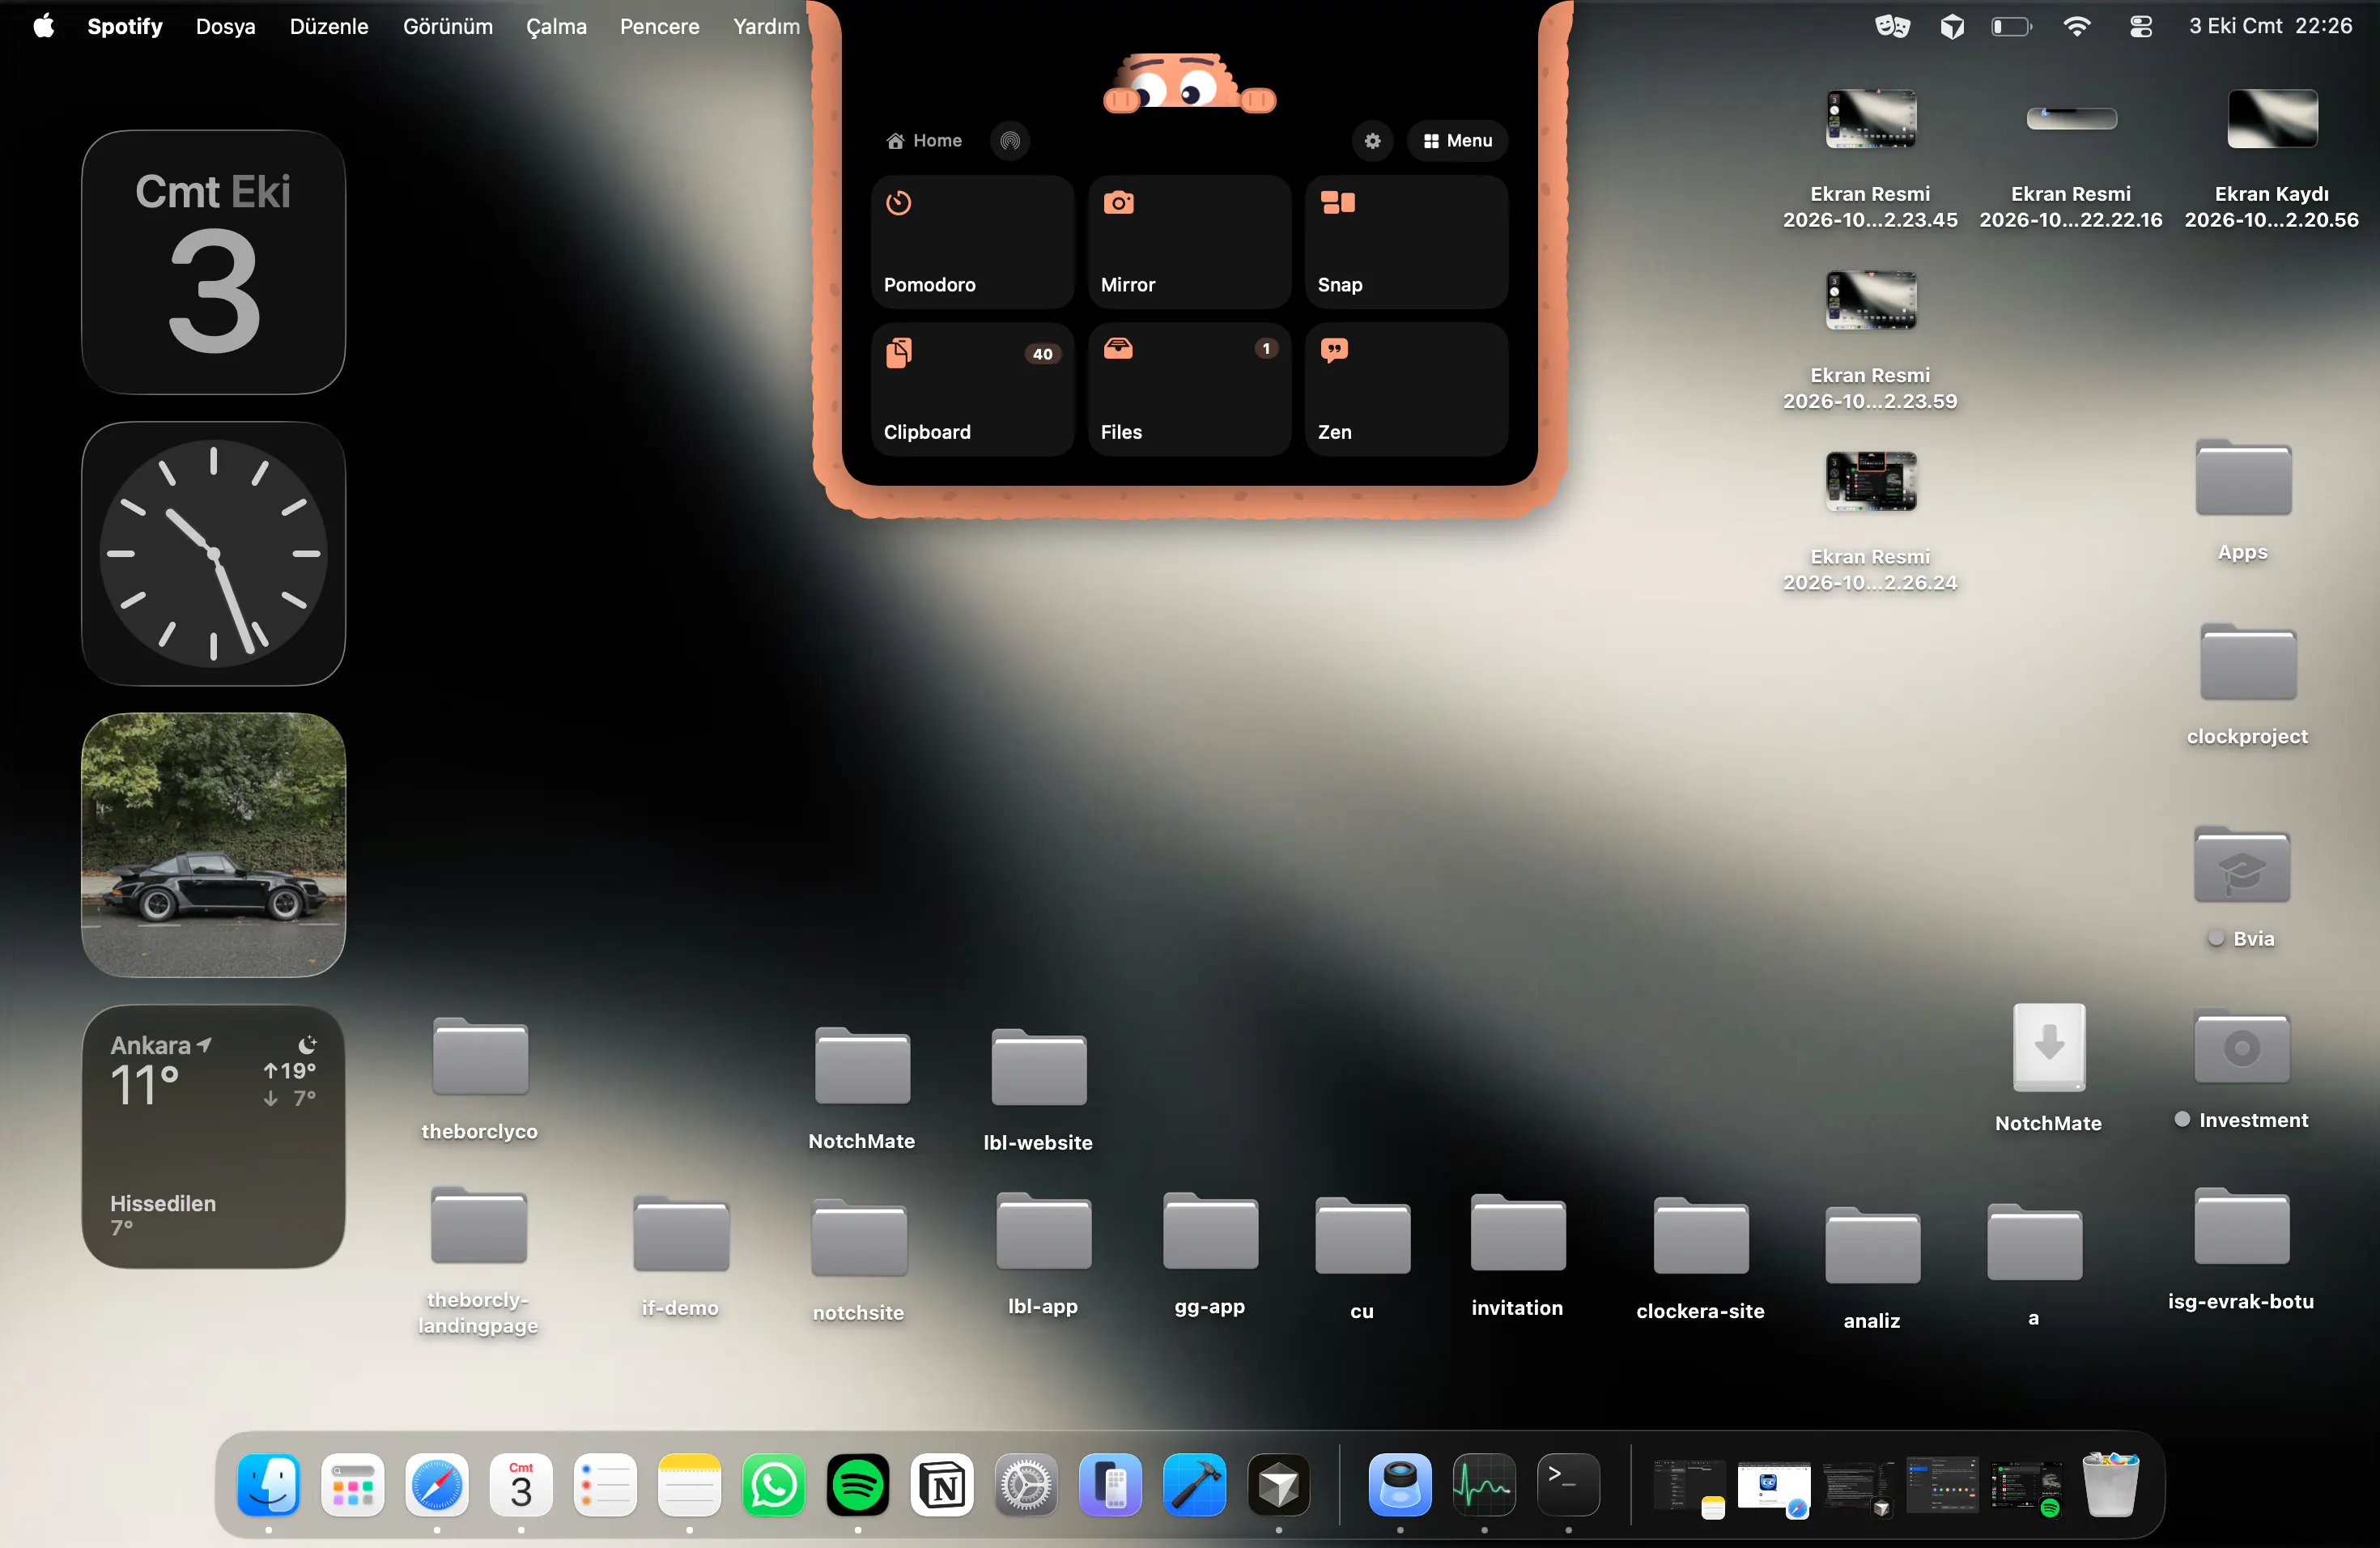Open Activity Monitor from the Dock
This screenshot has height=1548, width=2380.
[1483, 1485]
